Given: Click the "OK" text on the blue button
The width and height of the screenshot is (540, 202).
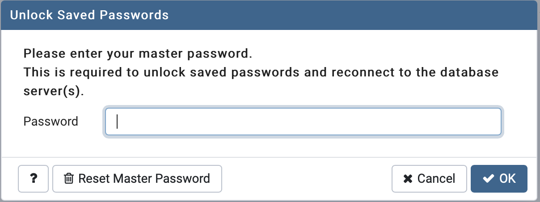Looking at the screenshot, I should point(508,179).
